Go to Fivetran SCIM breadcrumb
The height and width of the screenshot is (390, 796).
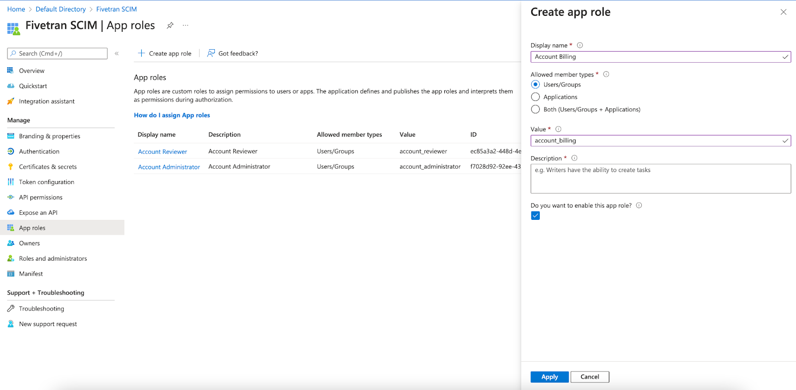pyautogui.click(x=116, y=9)
